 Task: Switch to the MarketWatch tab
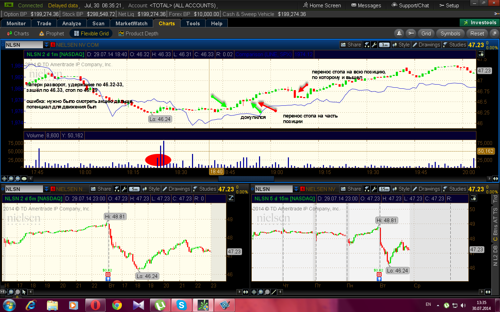[132, 23]
